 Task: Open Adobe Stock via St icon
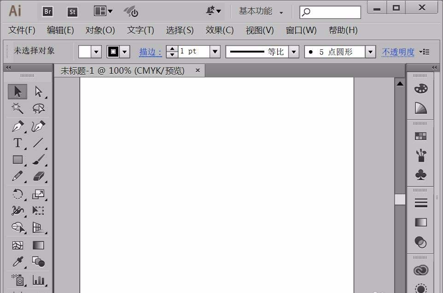pyautogui.click(x=72, y=12)
